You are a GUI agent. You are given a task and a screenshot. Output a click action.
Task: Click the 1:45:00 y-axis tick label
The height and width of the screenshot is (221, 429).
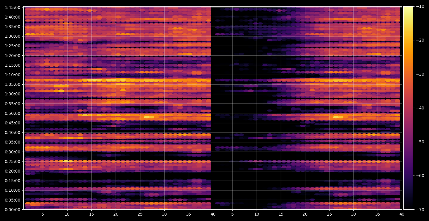pos(13,7)
